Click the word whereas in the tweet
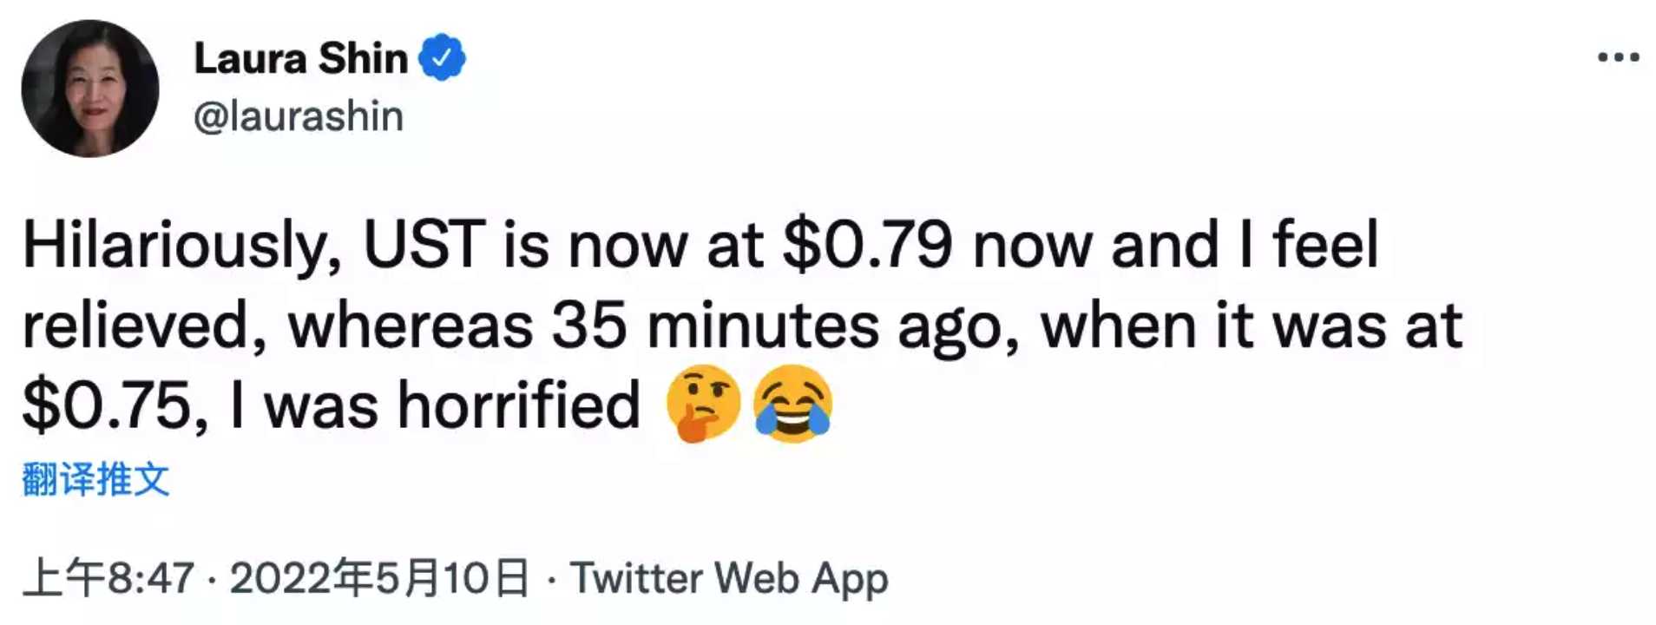The image size is (1656, 625). (411, 327)
